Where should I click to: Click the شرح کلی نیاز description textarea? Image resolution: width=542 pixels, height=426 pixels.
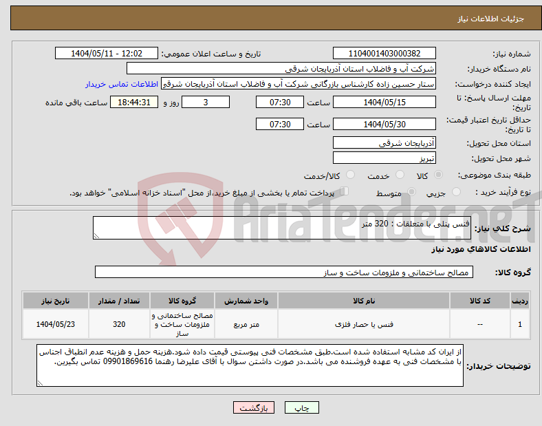pos(282,228)
